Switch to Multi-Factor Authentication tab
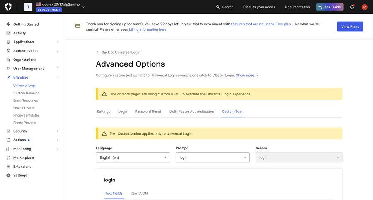The width and height of the screenshot is (373, 200). click(x=191, y=112)
